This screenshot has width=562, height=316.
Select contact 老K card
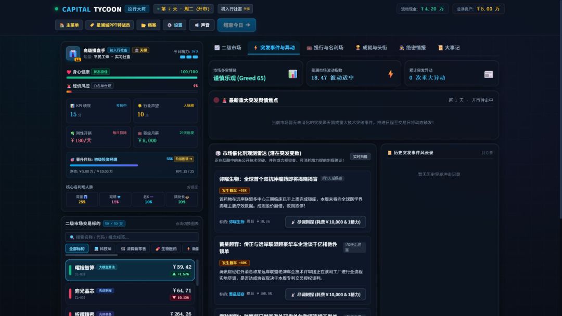pyautogui.click(x=148, y=200)
